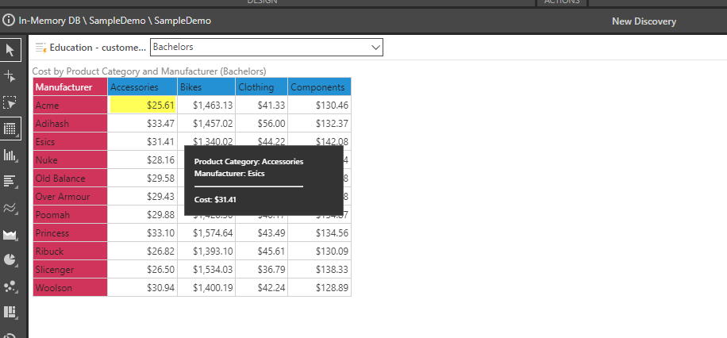The width and height of the screenshot is (727, 338).
Task: Click the $36.79 Slicenger Clothing cell
Action: click(261, 270)
